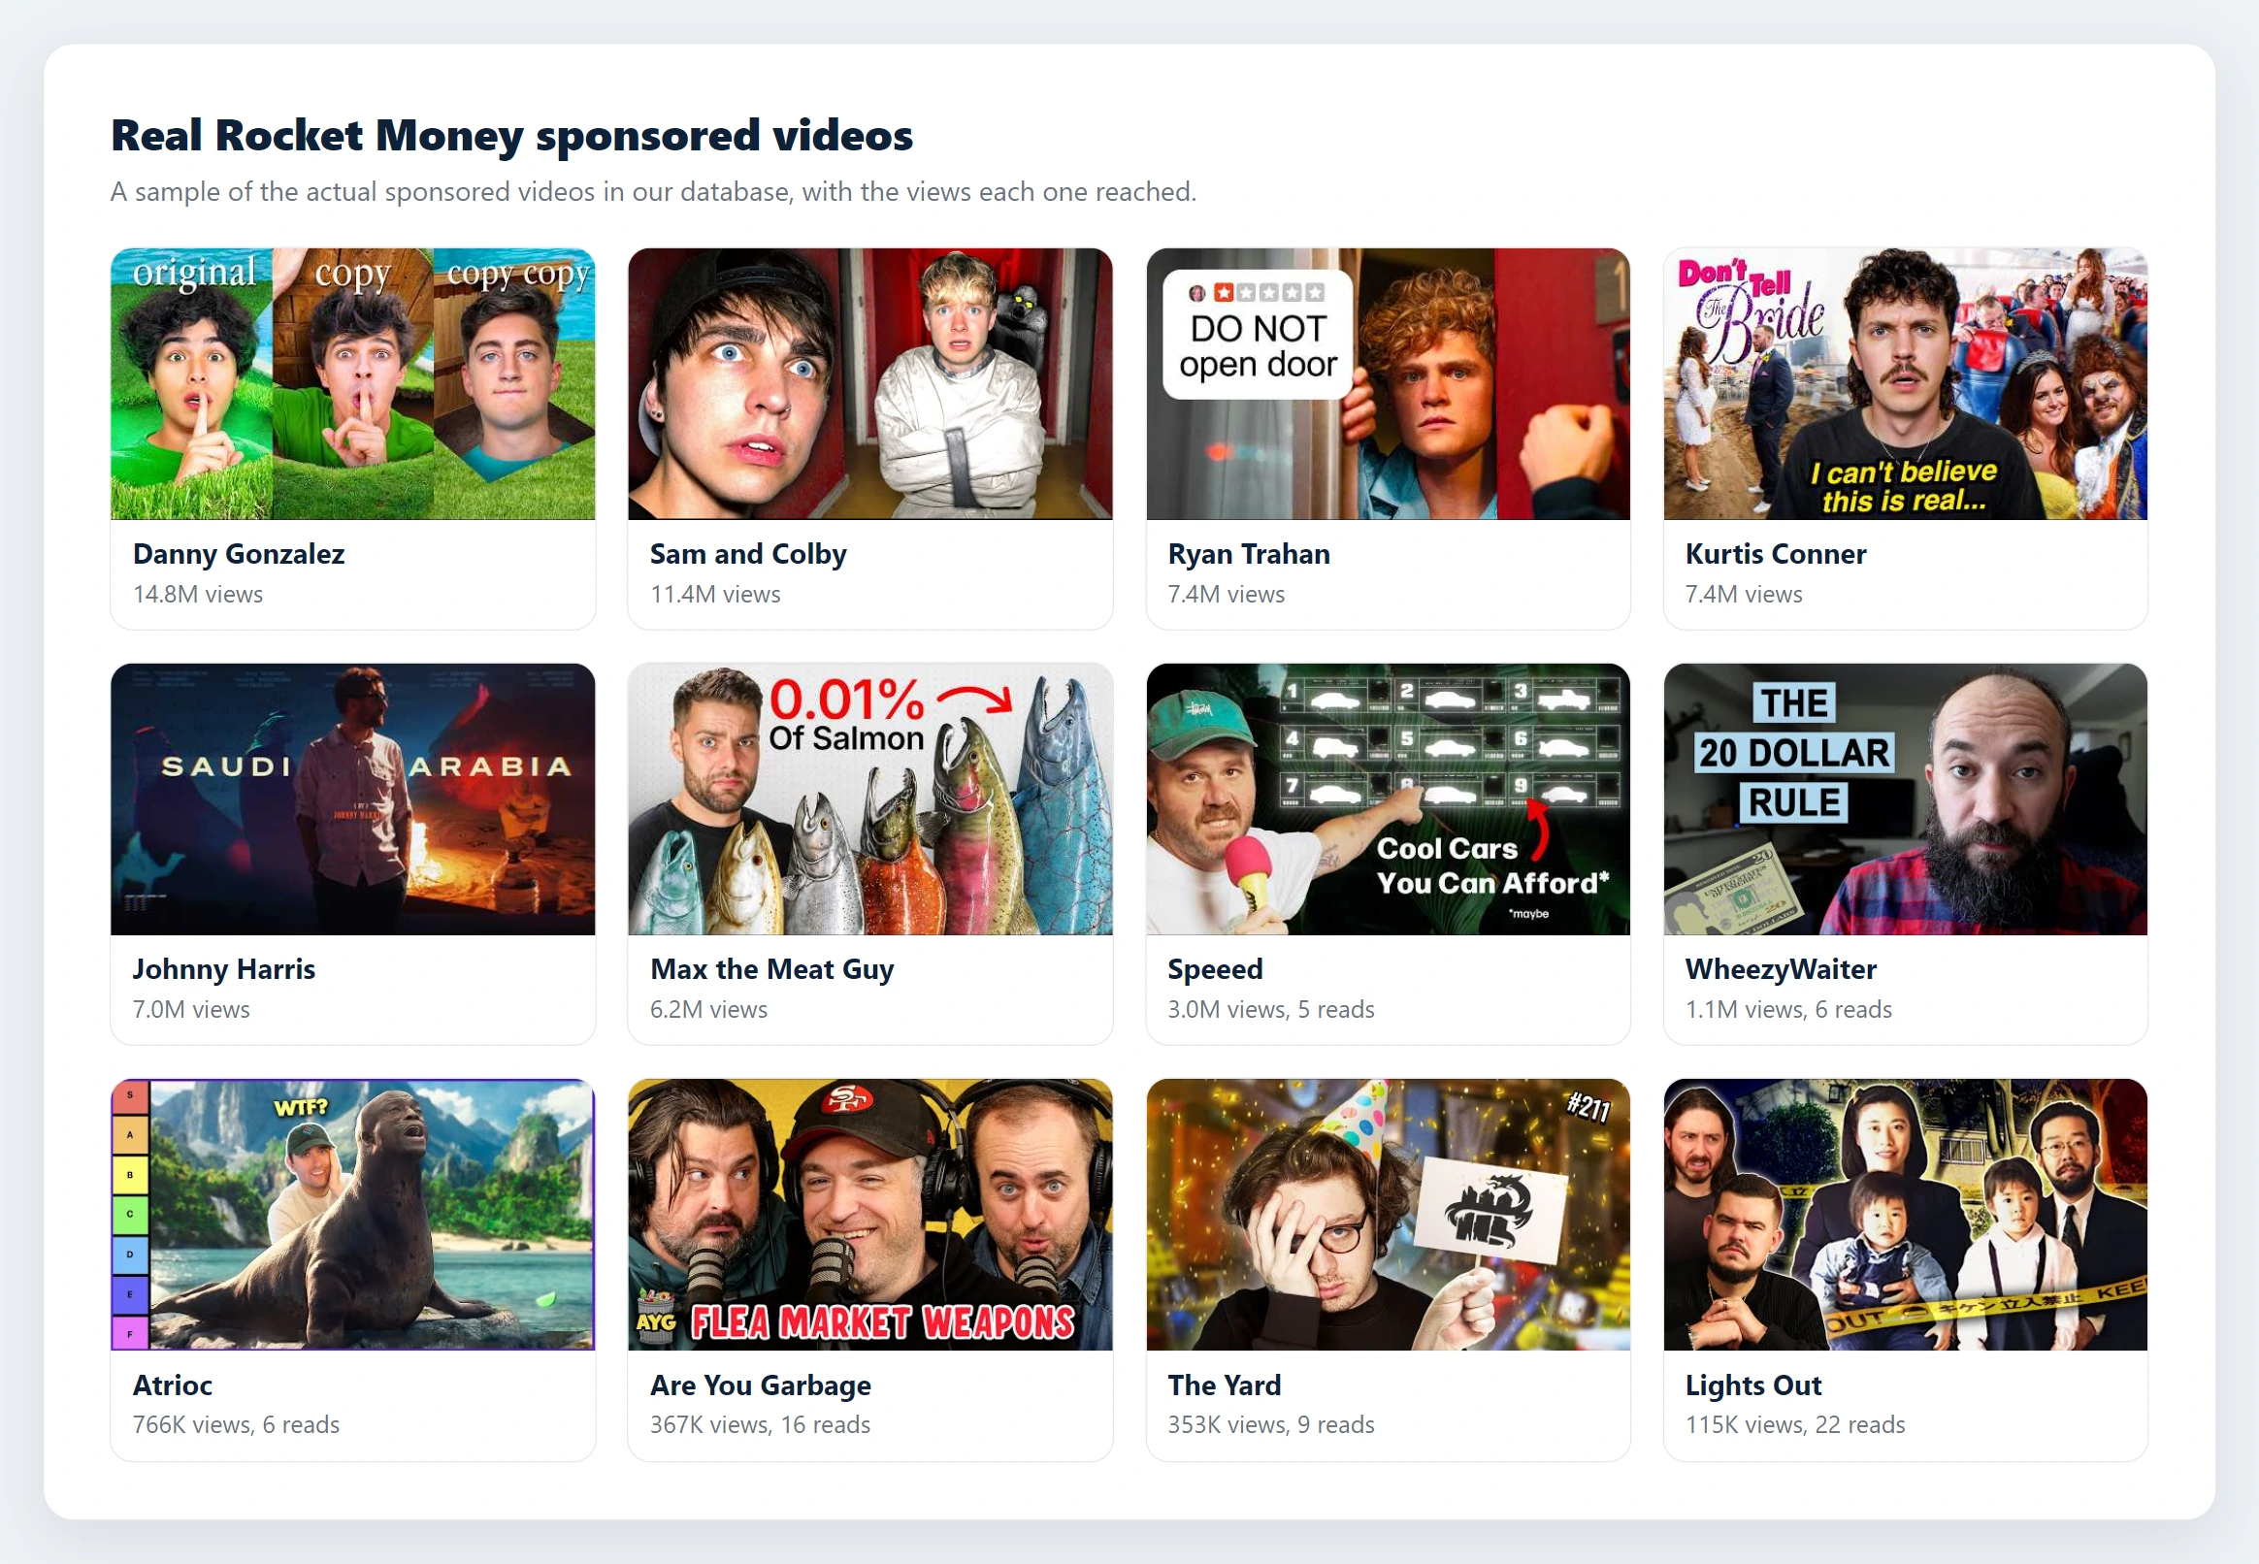Click the '7.0M views' text

190,1009
